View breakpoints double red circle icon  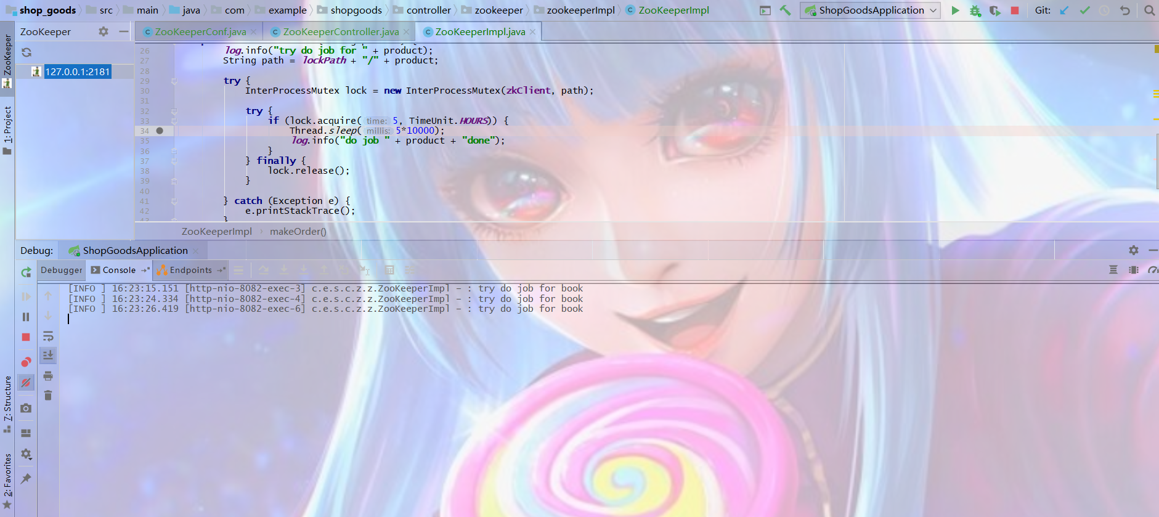pos(26,362)
